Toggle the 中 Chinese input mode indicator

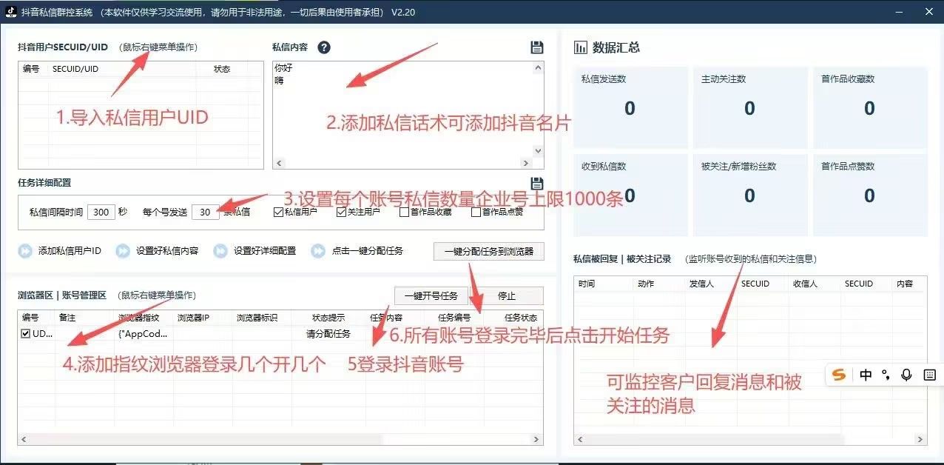[866, 375]
